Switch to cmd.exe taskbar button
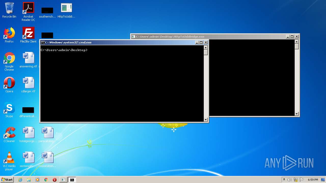 72,180
